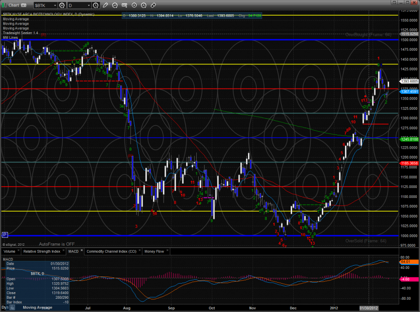This screenshot has height=312, width=420.
Task: Click the small badge beside the Chart title
Action: point(24,5)
